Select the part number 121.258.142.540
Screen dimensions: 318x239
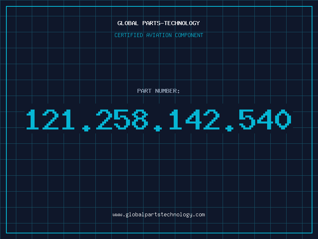159,120
